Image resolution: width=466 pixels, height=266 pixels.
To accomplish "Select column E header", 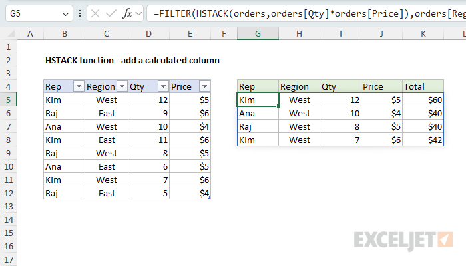I will click(190, 33).
